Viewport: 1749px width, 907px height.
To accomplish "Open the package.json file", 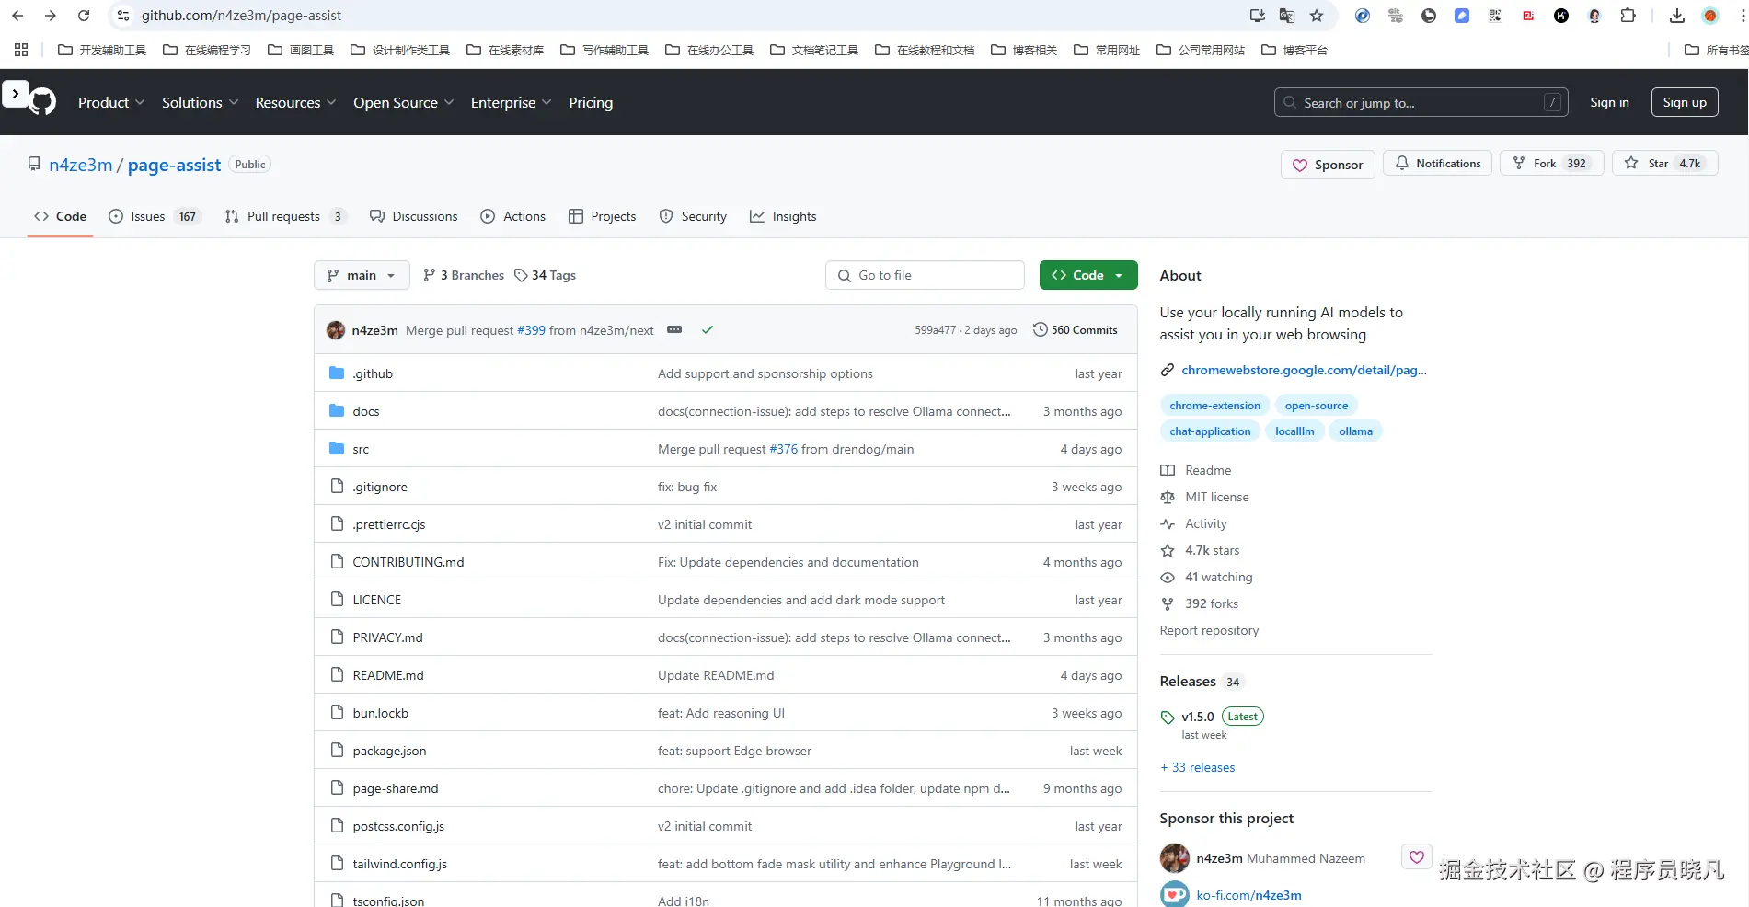I will (389, 751).
